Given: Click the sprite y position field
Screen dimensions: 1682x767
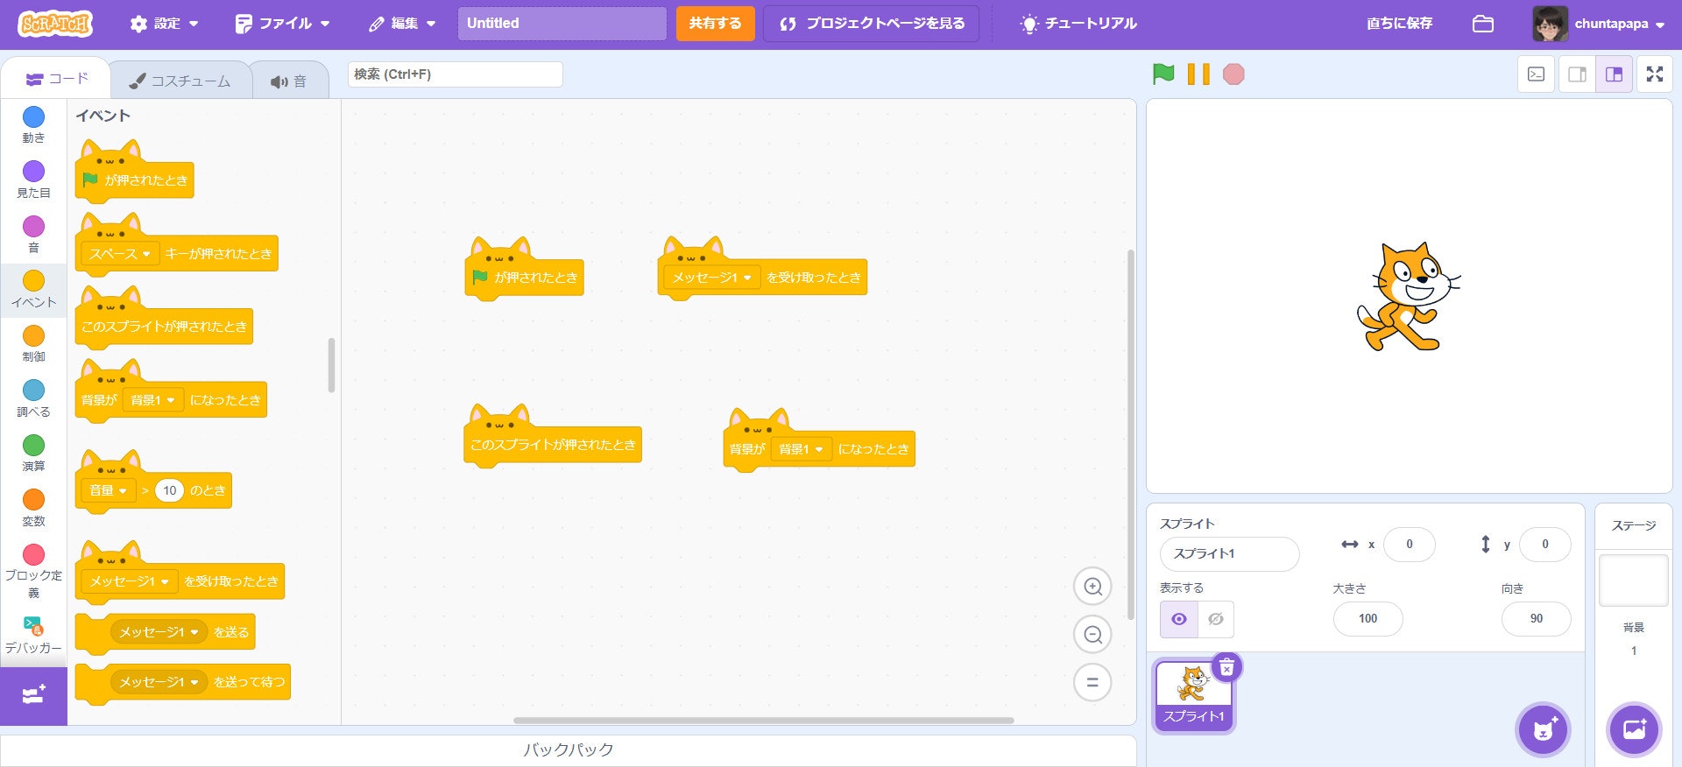Looking at the screenshot, I should point(1544,545).
